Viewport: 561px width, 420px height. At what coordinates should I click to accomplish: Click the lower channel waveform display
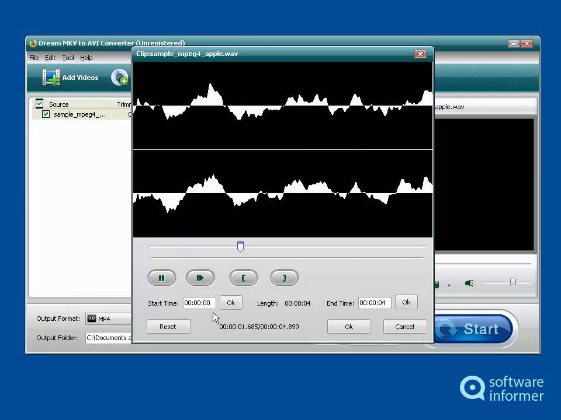283,194
